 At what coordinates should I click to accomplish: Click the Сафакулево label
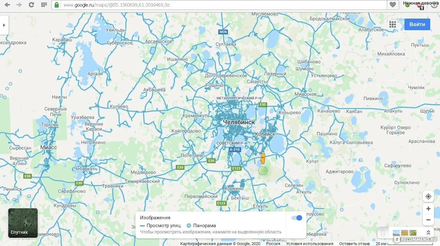(398, 165)
